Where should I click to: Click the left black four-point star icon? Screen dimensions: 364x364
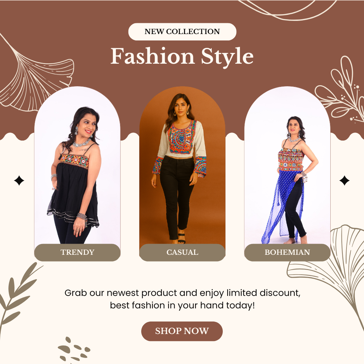pyautogui.click(x=19, y=181)
